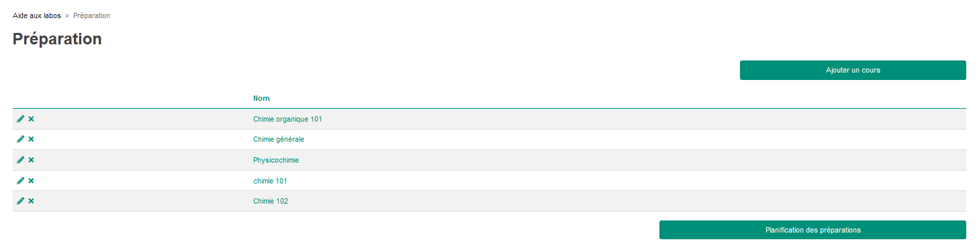Click the Ajouter un cours button

click(853, 70)
